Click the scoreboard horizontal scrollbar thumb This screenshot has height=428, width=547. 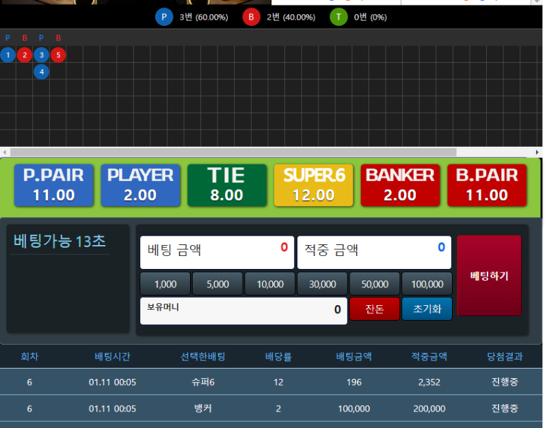tap(233, 152)
